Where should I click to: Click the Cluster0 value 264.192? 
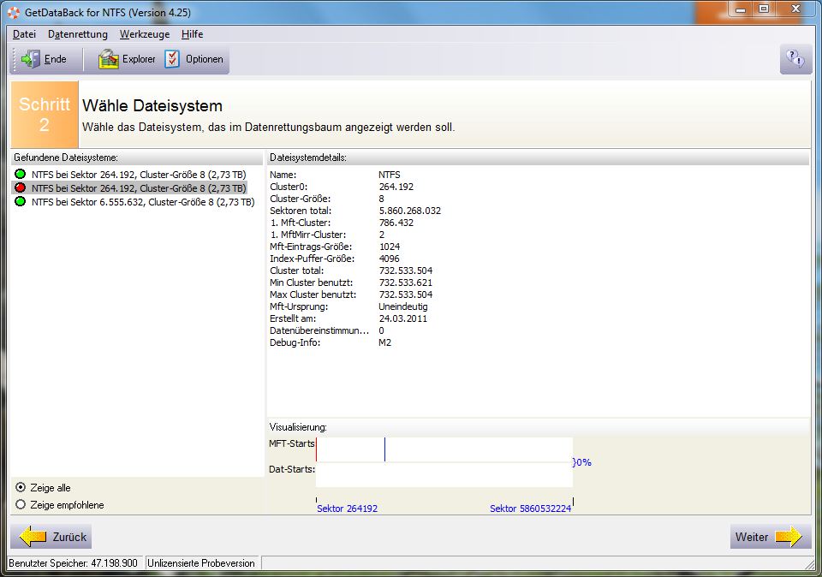396,187
